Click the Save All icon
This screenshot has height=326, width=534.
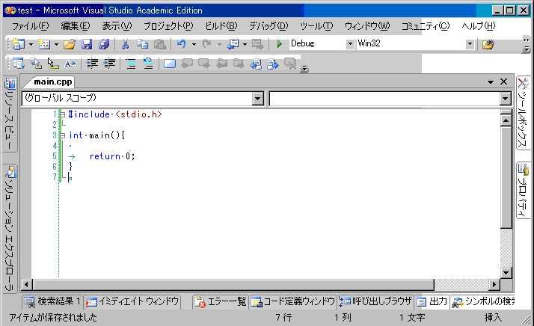pyautogui.click(x=104, y=44)
